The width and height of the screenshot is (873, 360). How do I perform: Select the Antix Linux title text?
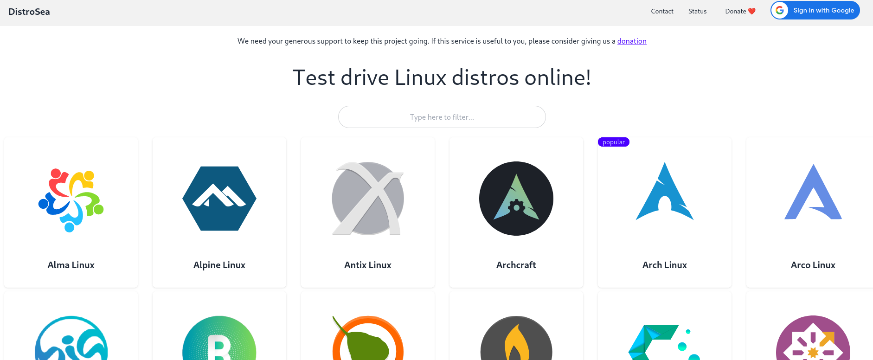point(368,265)
